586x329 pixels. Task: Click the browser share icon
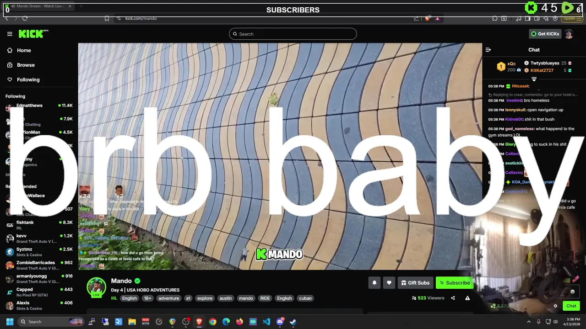[416, 18]
